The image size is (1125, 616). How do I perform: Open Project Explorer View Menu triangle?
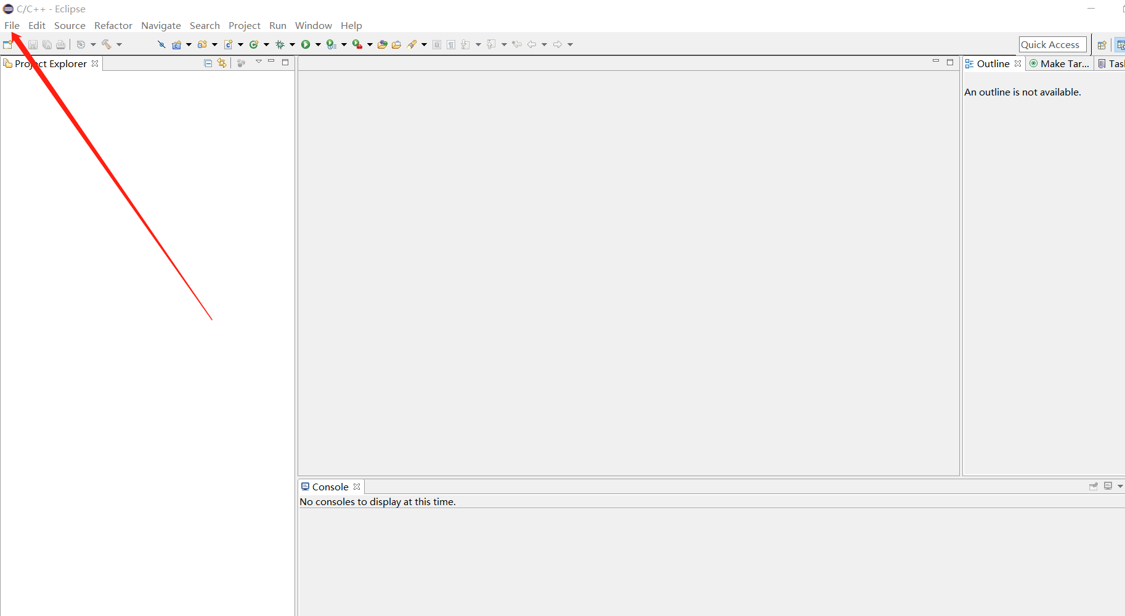pos(259,62)
